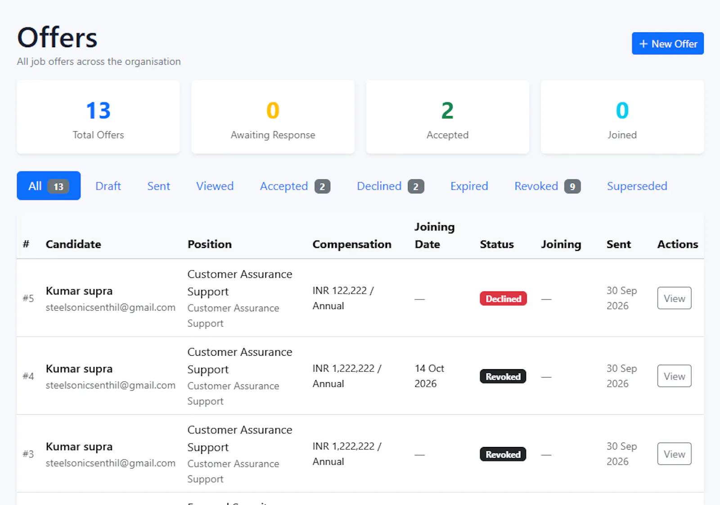This screenshot has height=505, width=720.
Task: Switch to the Draft tab
Action: [108, 186]
